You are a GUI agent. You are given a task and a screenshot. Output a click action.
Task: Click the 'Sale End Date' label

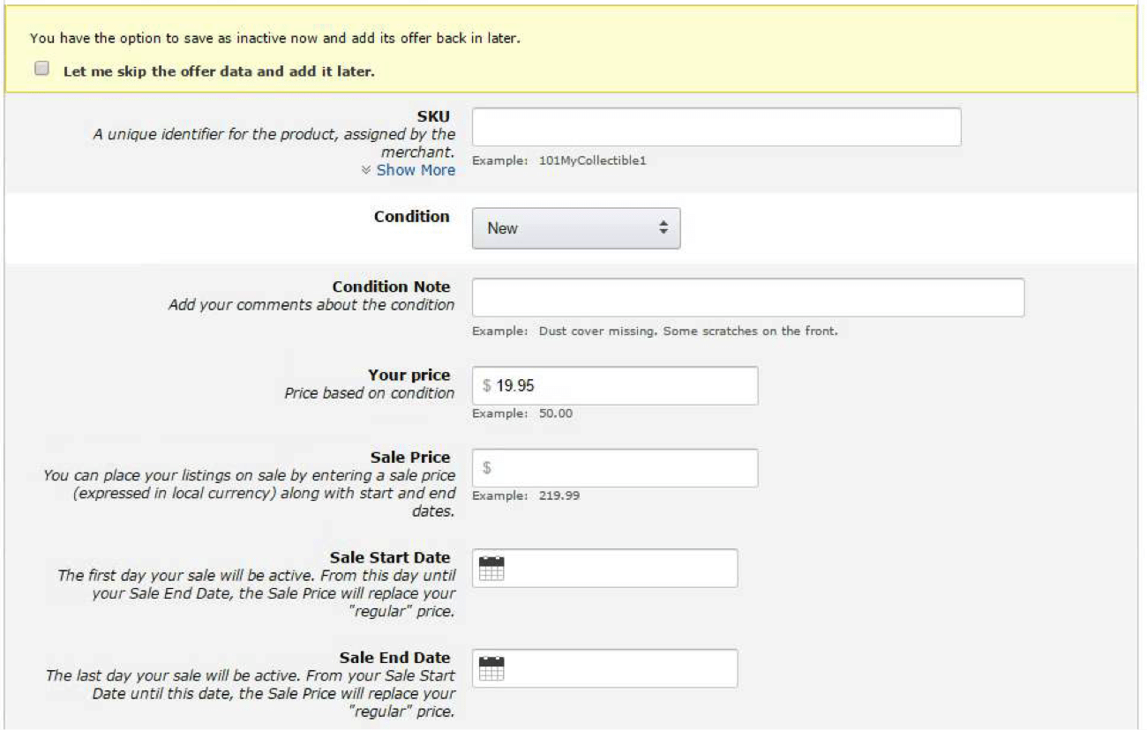(394, 658)
